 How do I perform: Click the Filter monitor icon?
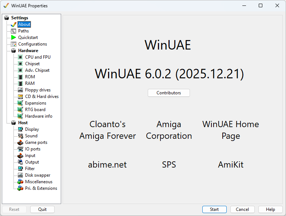[20, 169]
